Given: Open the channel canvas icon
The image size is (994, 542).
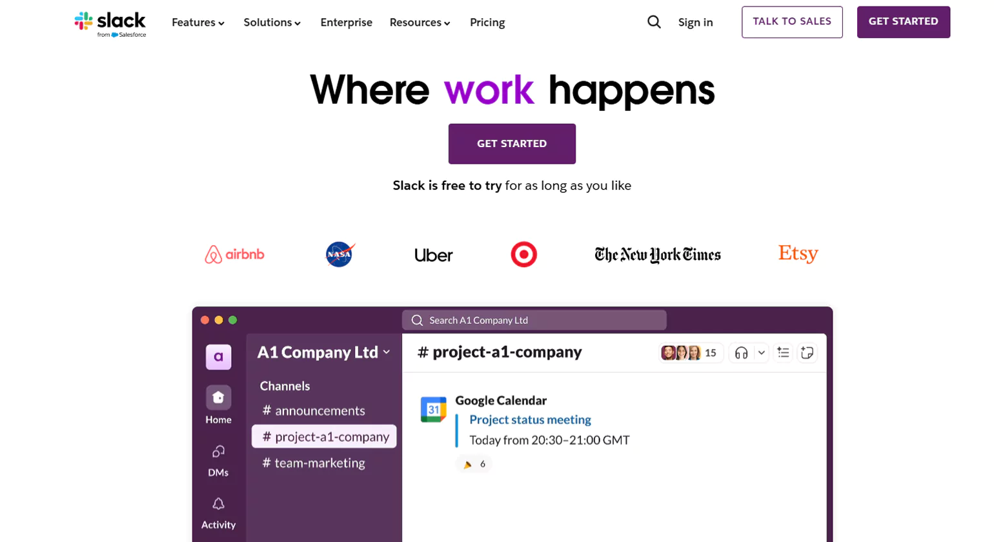Looking at the screenshot, I should pos(807,352).
